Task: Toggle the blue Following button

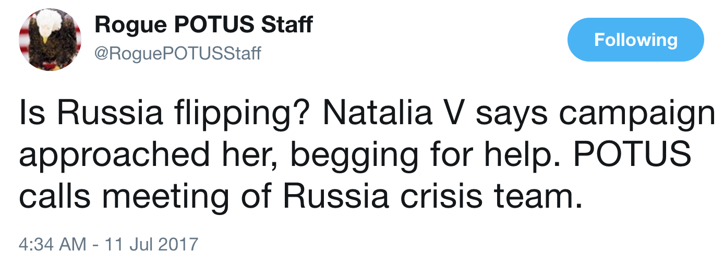Action: [x=635, y=40]
